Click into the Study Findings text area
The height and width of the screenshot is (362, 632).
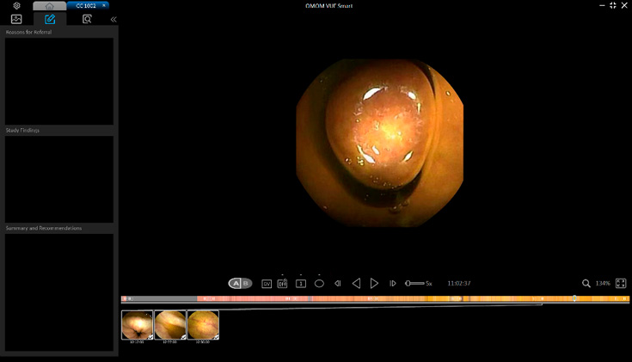coord(58,179)
